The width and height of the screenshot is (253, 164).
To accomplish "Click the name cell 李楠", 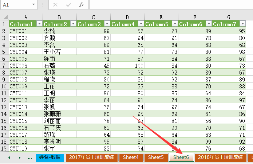I will coord(60,31).
